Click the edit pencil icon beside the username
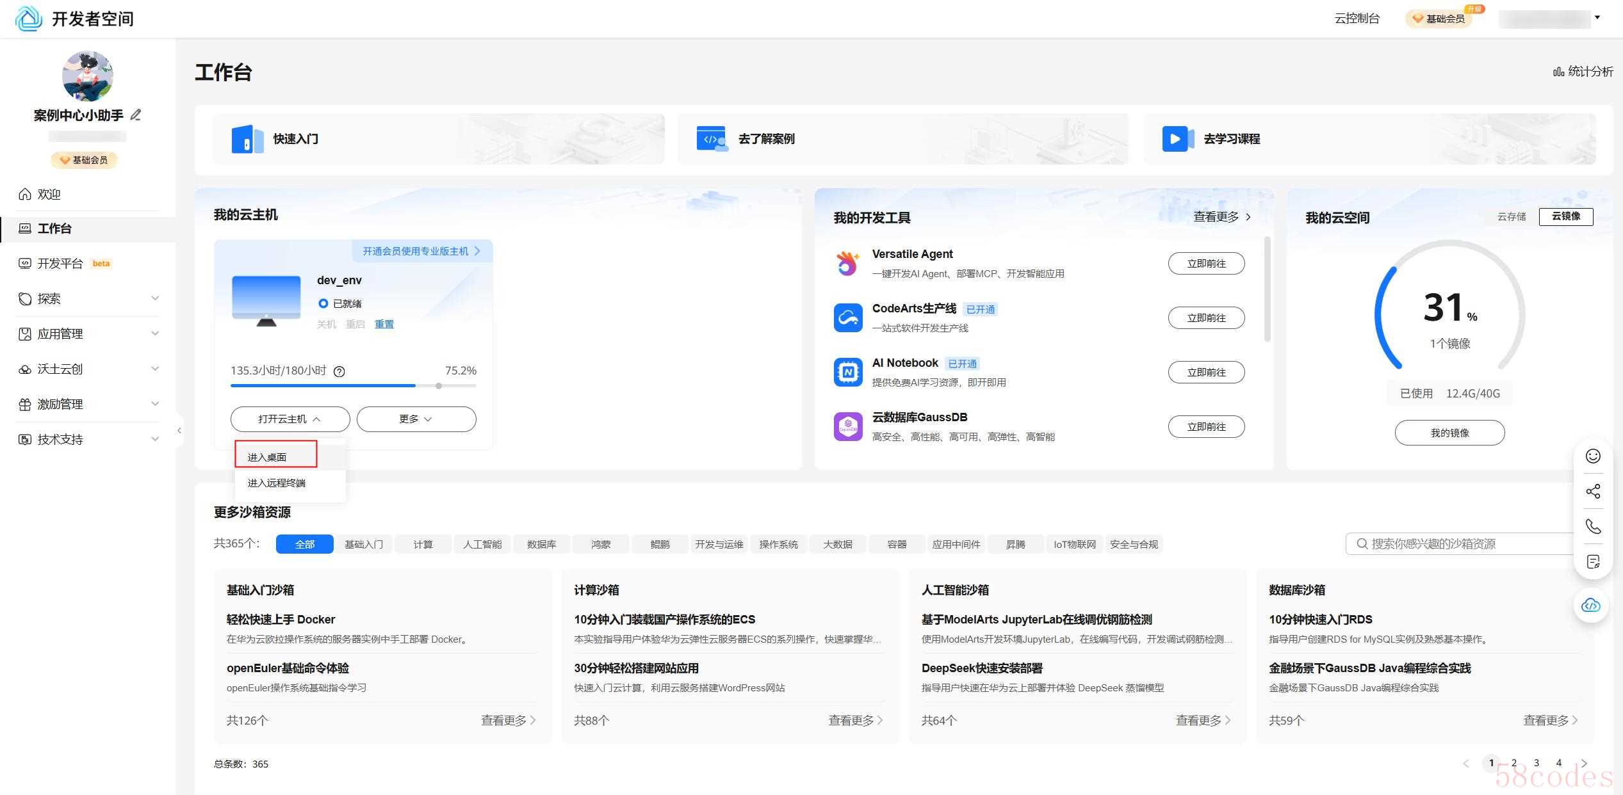Viewport: 1623px width, 795px height. 135,115
